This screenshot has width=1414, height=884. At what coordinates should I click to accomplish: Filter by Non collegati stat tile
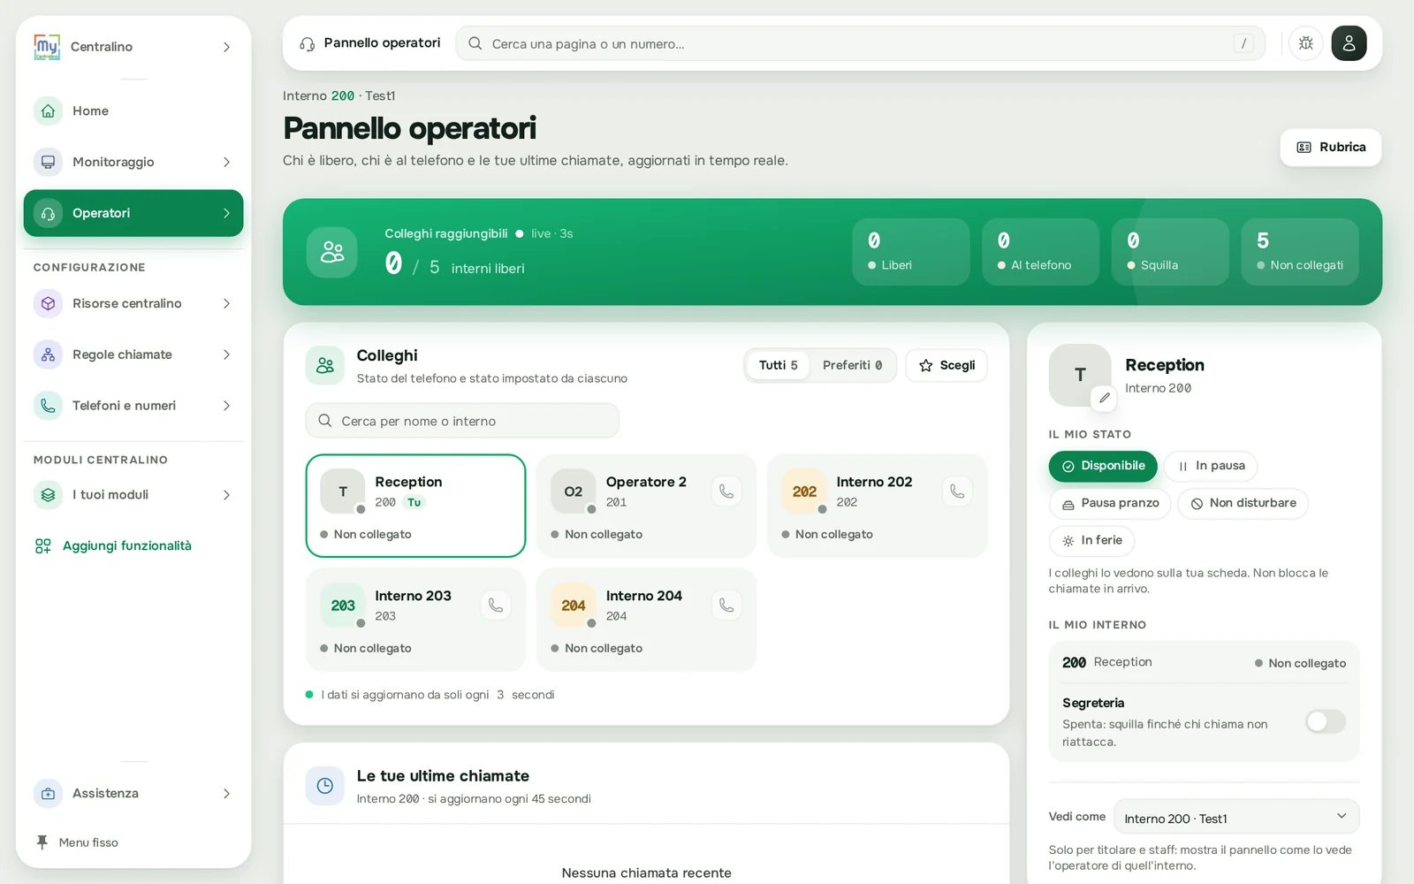pyautogui.click(x=1300, y=252)
